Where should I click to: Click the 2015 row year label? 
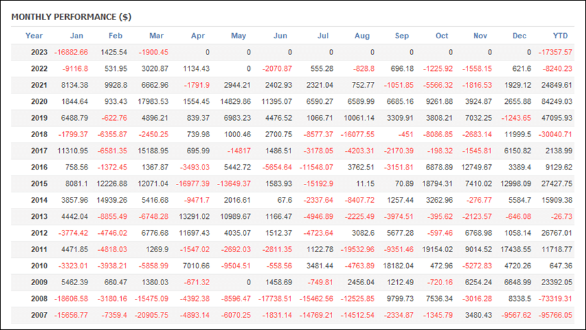(39, 184)
